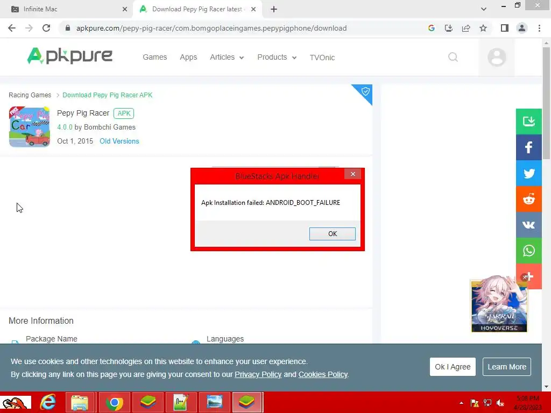Click the APKPure logo
The image size is (551, 413).
click(69, 56)
